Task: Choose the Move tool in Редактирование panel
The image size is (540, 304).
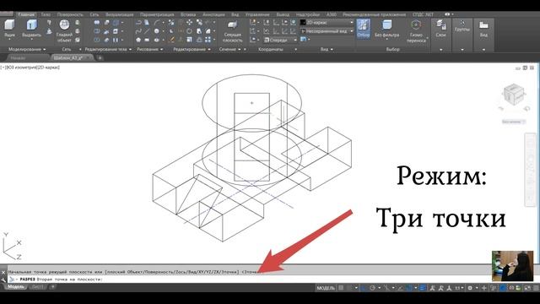Action: [x=189, y=23]
